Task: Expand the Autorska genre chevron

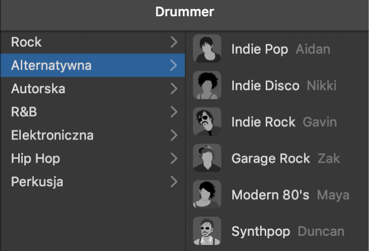Action: (x=174, y=89)
